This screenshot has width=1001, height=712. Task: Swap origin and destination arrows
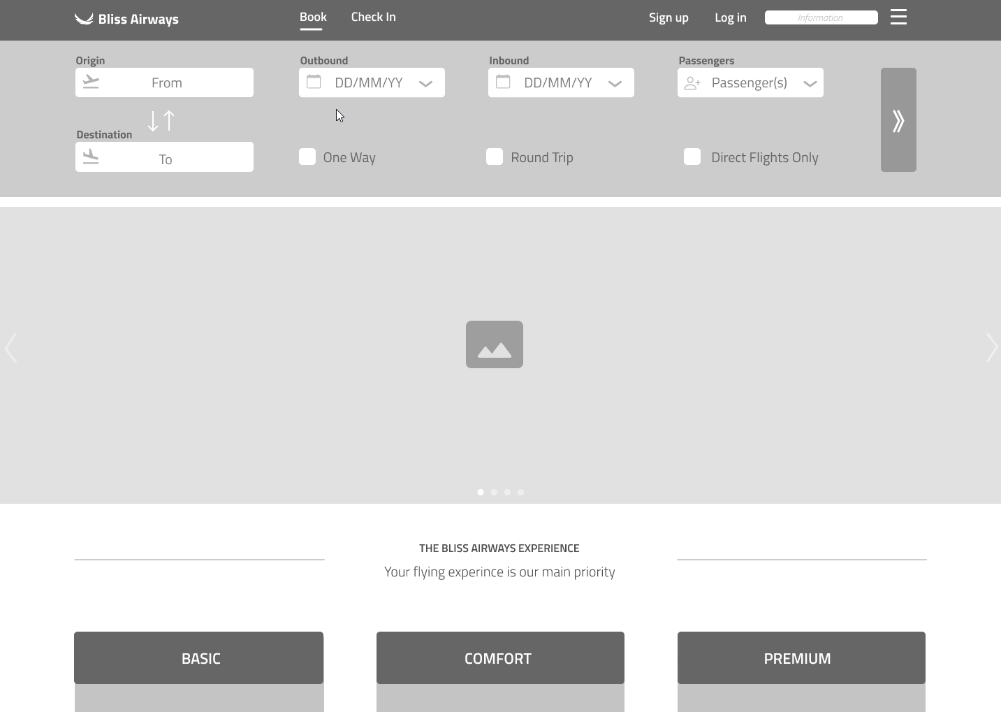(161, 121)
